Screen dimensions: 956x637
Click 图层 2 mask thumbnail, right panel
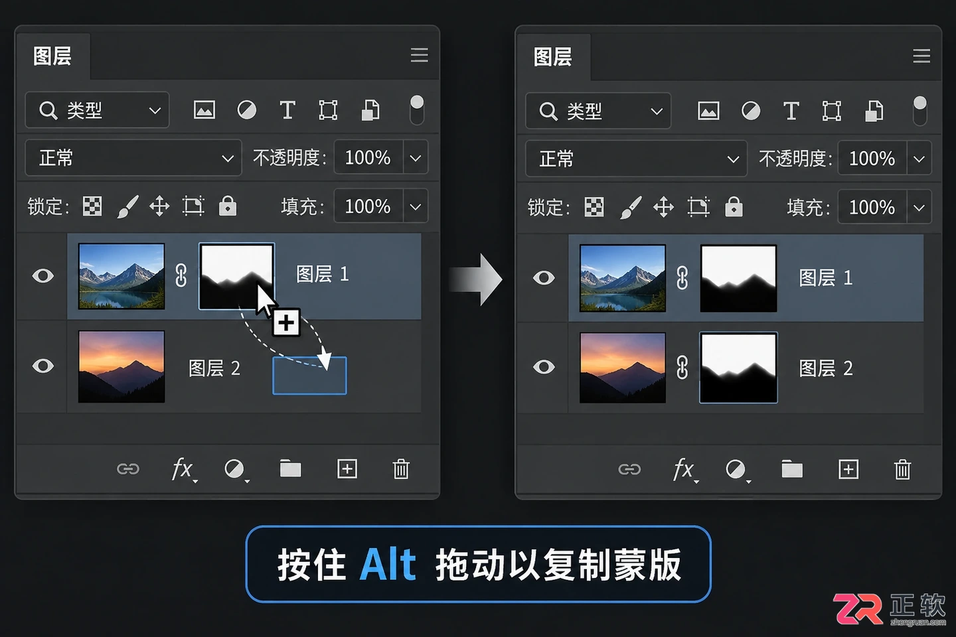click(738, 368)
